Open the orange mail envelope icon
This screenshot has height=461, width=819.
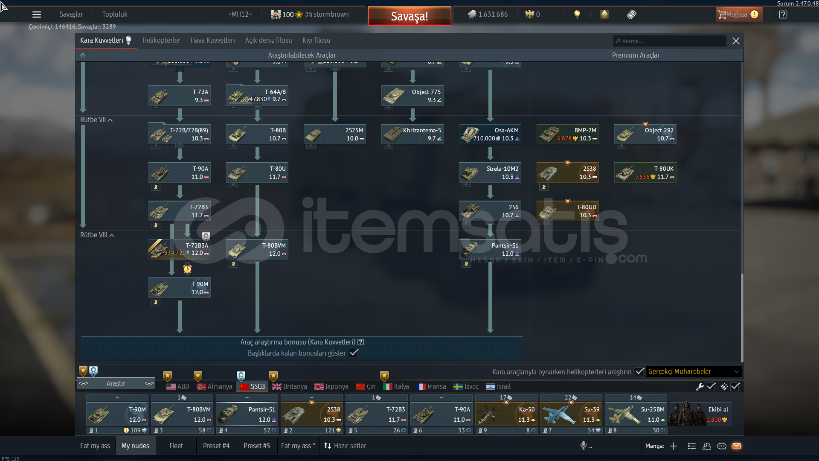(737, 446)
